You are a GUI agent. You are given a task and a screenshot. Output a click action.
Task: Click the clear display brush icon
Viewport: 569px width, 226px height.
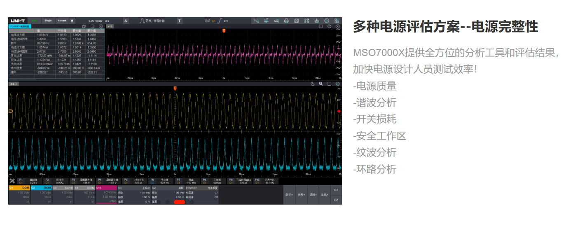coord(316,21)
